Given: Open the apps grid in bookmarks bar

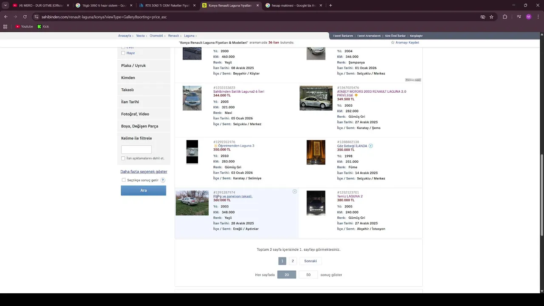Looking at the screenshot, I should 5,26.
